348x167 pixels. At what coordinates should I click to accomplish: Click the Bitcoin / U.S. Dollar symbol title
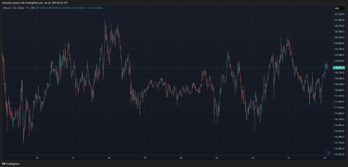16,8
